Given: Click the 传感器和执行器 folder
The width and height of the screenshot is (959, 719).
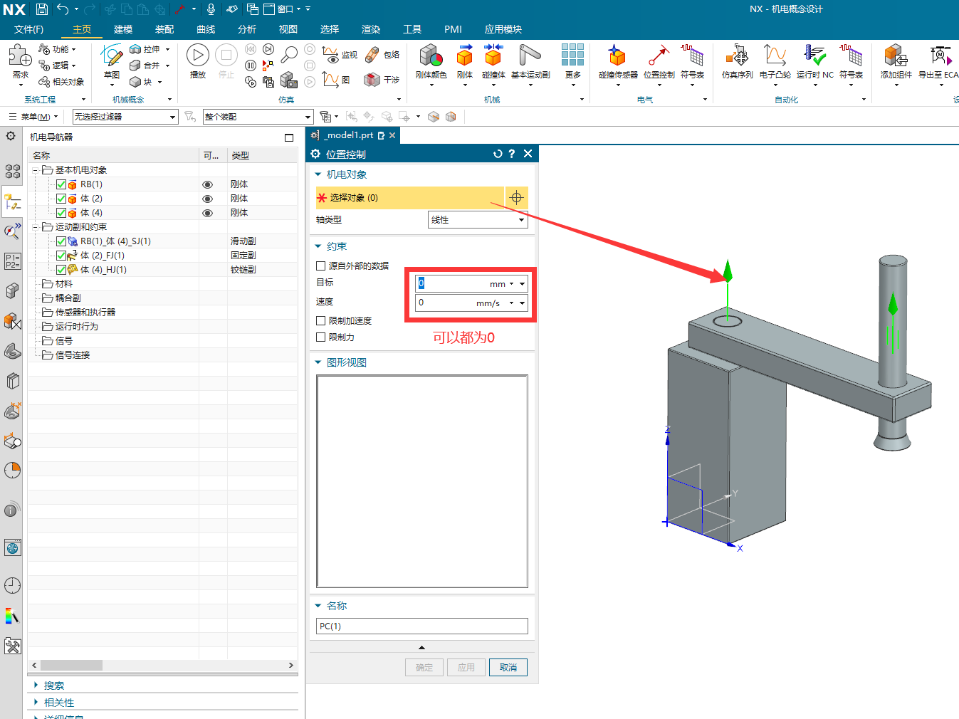Looking at the screenshot, I should click(x=85, y=313).
